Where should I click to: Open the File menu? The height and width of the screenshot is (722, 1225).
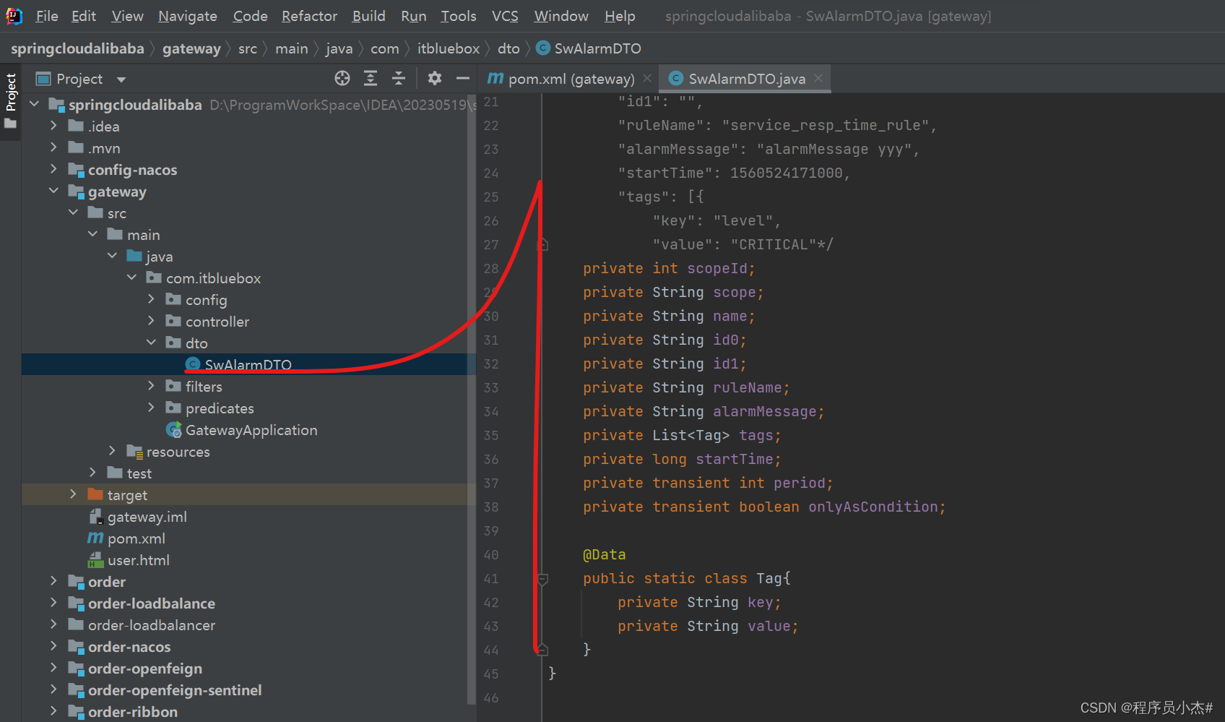(47, 16)
